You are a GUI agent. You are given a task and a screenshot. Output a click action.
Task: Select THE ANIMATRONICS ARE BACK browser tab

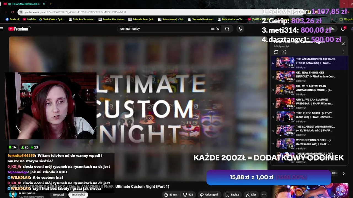(24, 4)
